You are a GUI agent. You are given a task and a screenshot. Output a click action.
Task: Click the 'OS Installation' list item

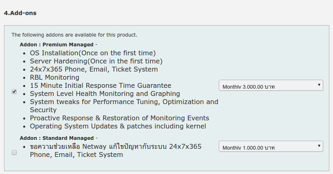93,53
